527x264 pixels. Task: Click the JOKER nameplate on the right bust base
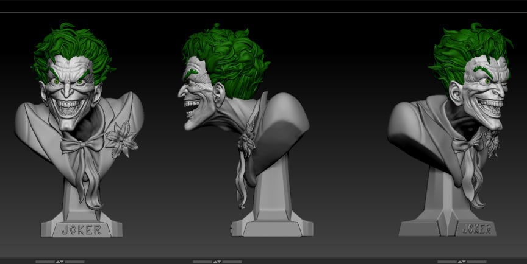(x=476, y=229)
